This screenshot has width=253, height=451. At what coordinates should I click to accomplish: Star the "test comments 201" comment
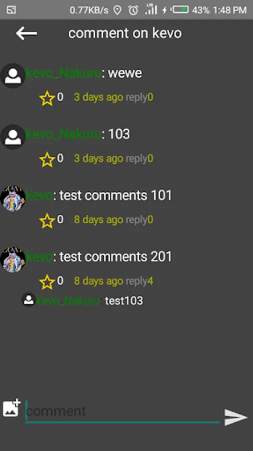point(47,282)
